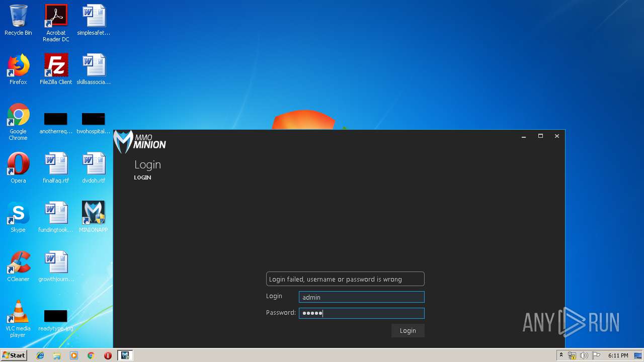Click the Show desktop tray button
Viewport: 644px width, 362px height.
click(x=638, y=355)
